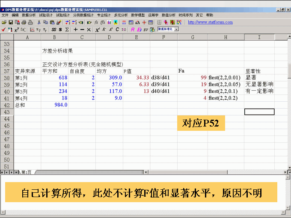Click the Cut scissors icon

click(39, 22)
